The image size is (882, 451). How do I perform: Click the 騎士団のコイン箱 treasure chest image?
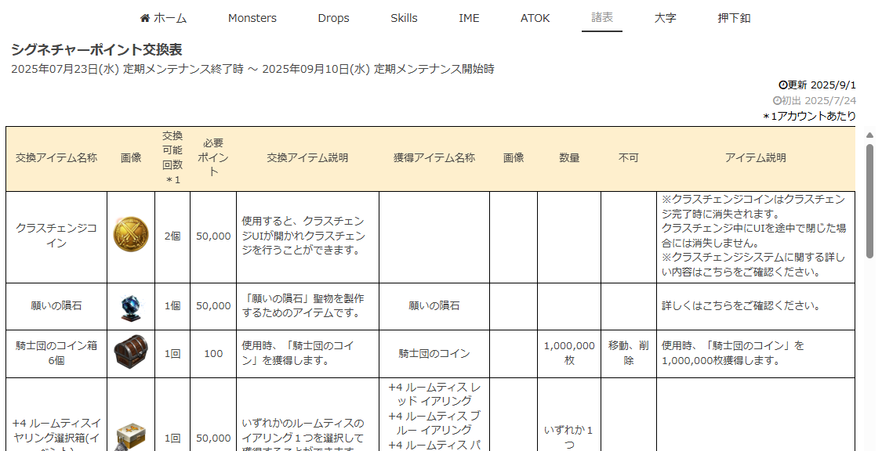point(131,352)
